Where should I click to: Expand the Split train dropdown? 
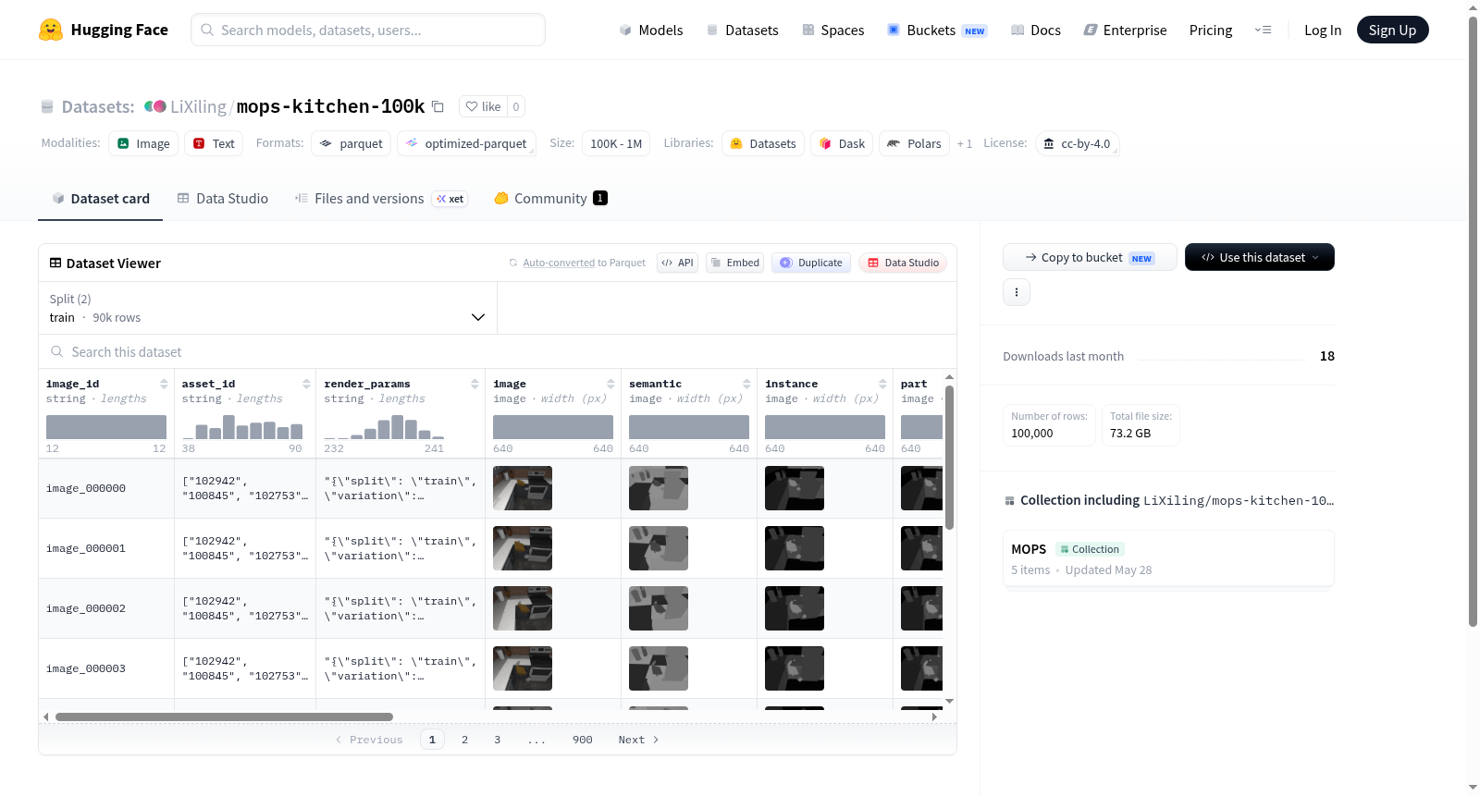[268, 308]
